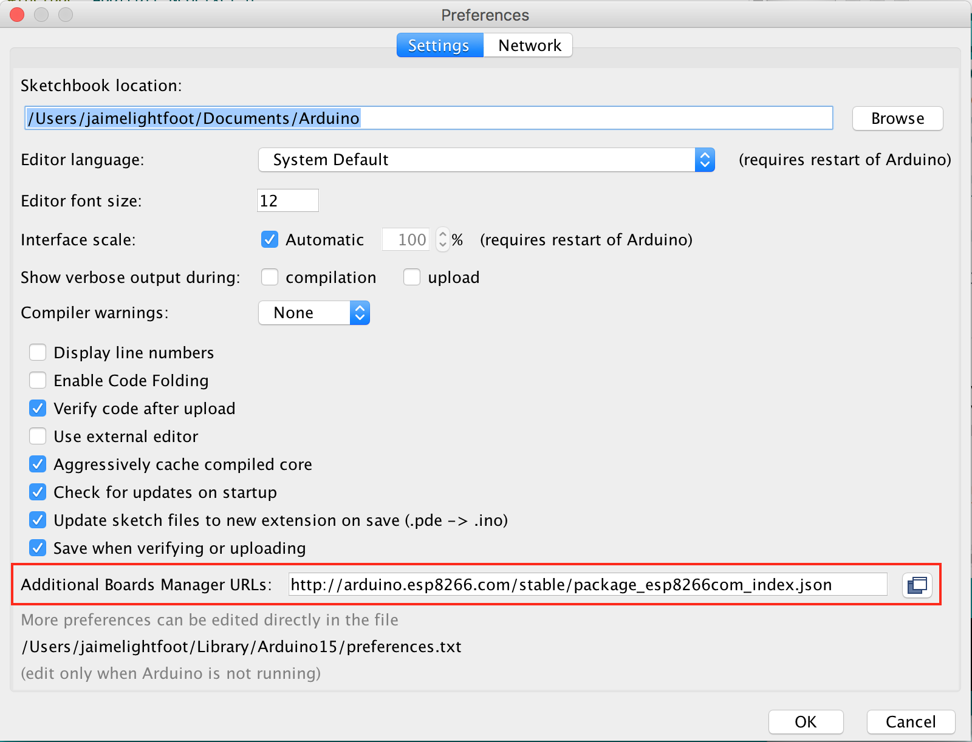
Task: Enable Use external editor
Action: coord(38,436)
